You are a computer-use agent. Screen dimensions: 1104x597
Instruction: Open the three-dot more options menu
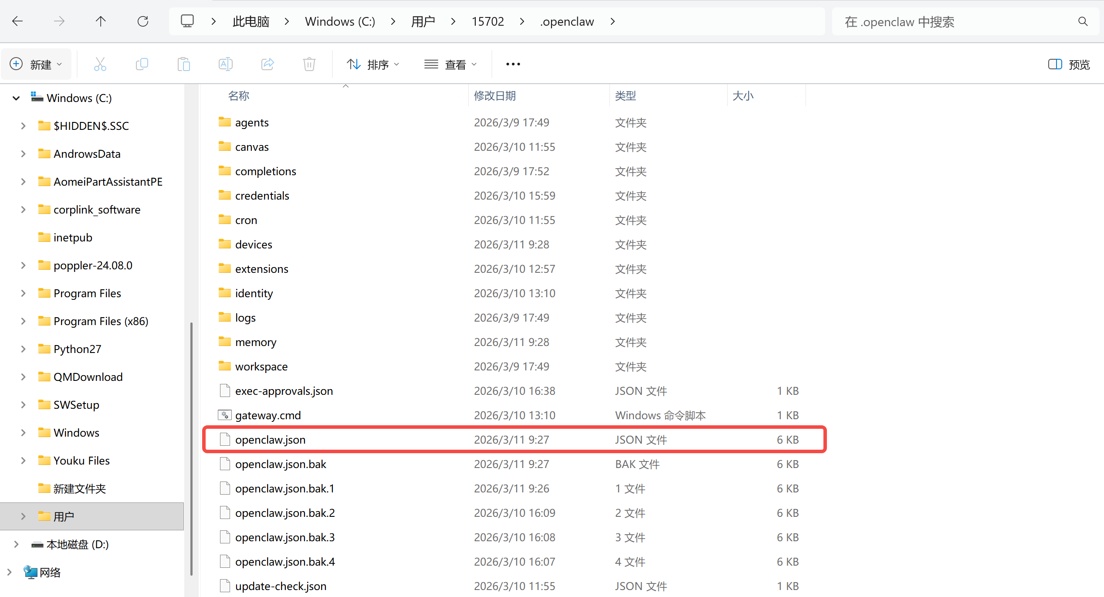513,64
